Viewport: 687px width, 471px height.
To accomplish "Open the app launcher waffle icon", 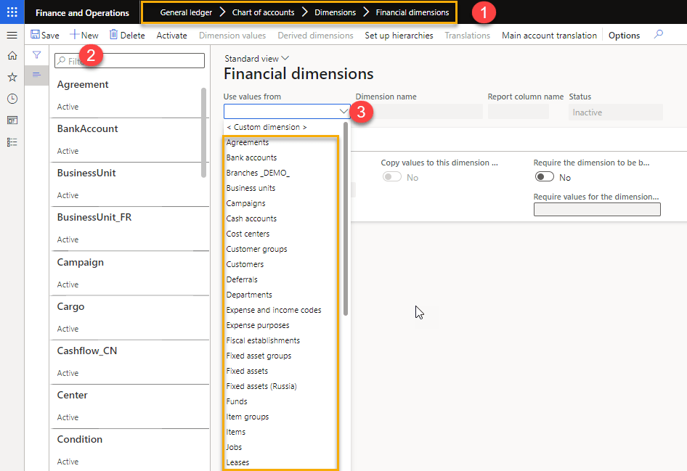I will (x=12, y=12).
